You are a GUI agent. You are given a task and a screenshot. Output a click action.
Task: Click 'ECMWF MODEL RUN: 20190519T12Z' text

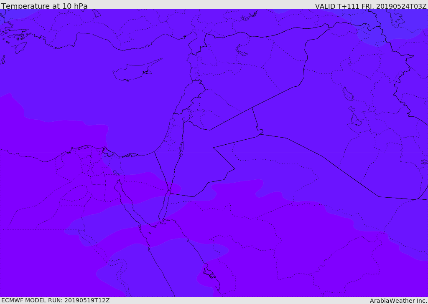tap(56, 300)
